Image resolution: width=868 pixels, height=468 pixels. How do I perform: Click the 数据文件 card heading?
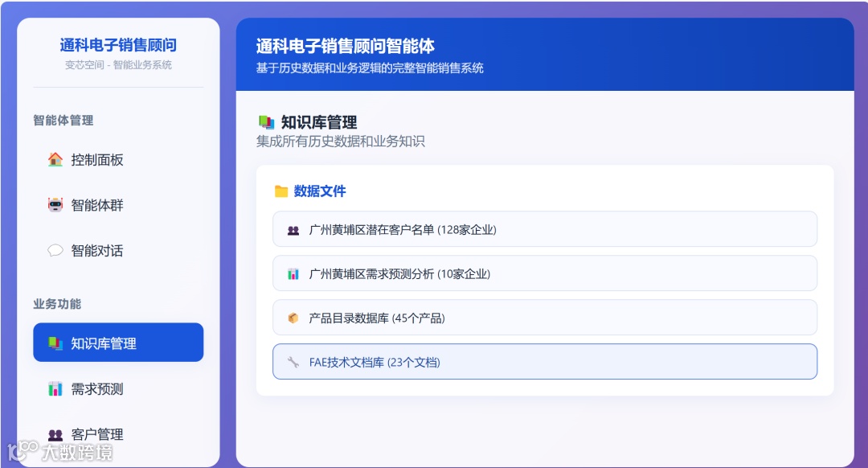(320, 191)
